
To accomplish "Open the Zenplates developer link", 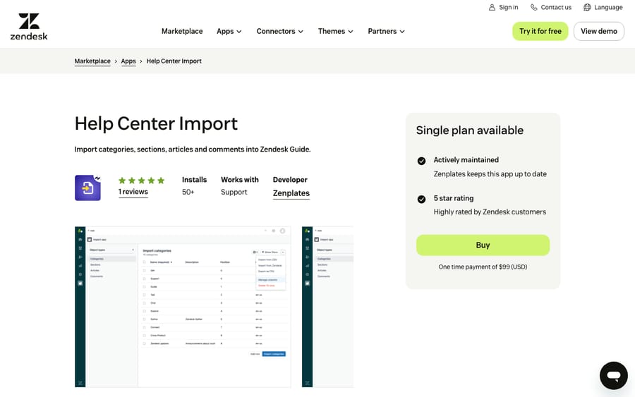I will 291,193.
